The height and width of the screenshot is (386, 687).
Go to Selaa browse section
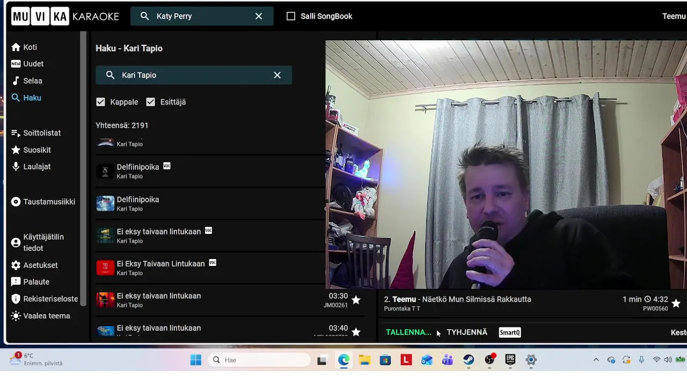tap(27, 81)
